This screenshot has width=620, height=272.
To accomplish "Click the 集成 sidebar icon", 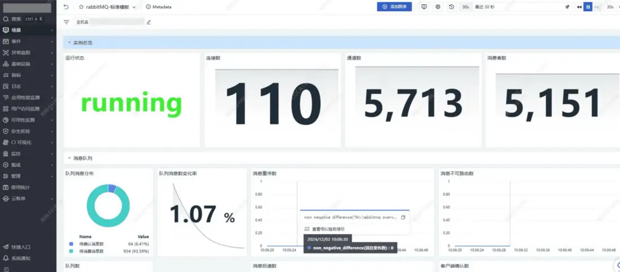I will point(6,165).
